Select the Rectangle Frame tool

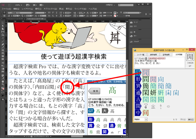pyautogui.click(x=3, y=50)
